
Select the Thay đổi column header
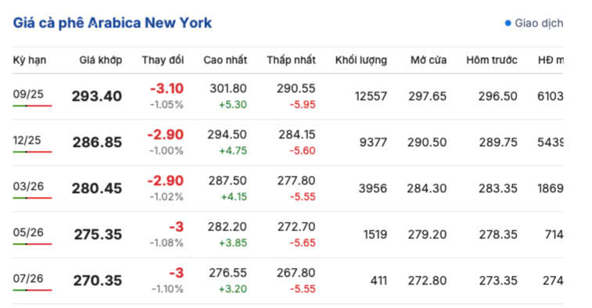[163, 60]
